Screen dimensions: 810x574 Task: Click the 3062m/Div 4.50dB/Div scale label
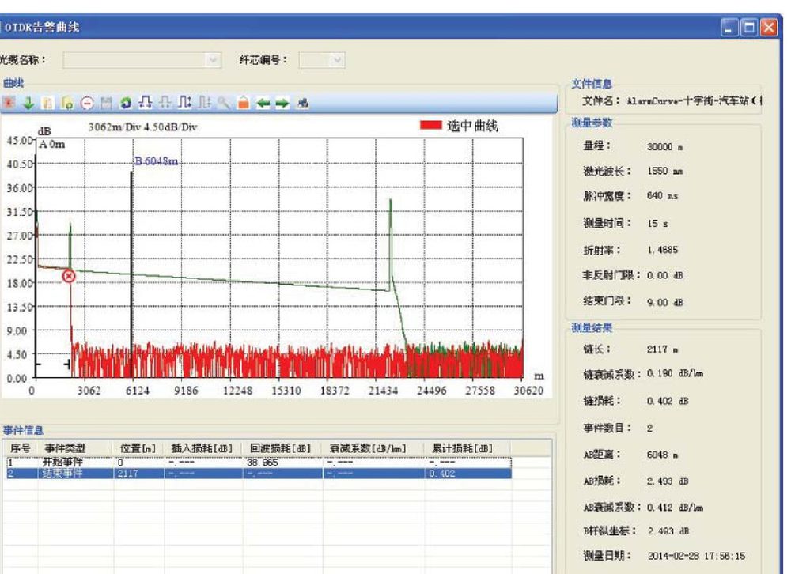[x=142, y=127]
